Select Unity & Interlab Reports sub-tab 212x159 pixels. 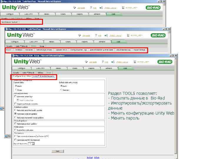point(44,76)
